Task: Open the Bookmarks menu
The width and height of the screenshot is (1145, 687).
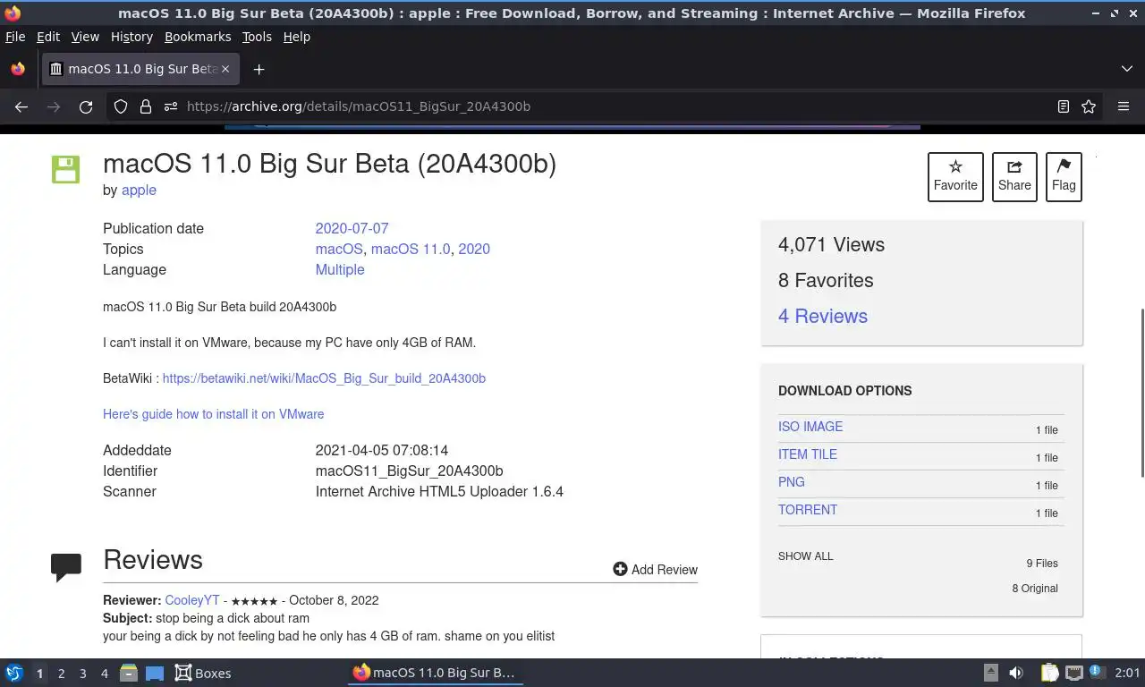Action: coord(198,37)
